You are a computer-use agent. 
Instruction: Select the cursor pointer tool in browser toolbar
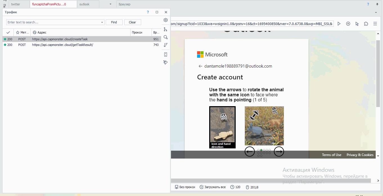pos(357,24)
